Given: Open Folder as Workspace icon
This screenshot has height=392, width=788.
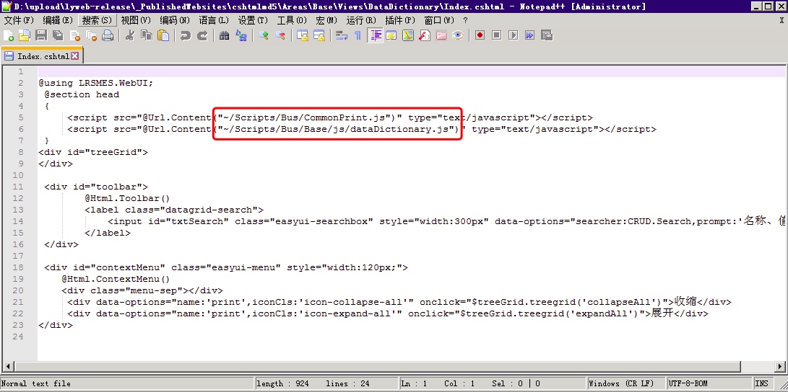Looking at the screenshot, I should coord(441,35).
